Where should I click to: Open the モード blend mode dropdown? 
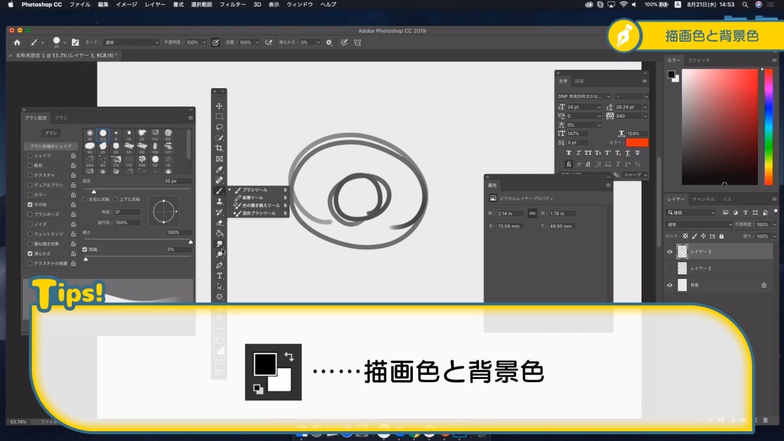tap(131, 42)
